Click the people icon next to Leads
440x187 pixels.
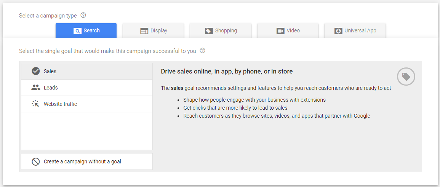(36, 88)
